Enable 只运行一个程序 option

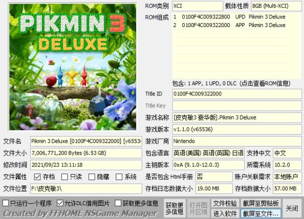pos(6,203)
